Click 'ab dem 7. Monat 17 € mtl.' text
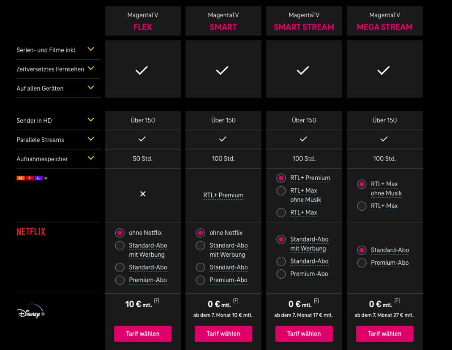The height and width of the screenshot is (350, 452). (304, 315)
